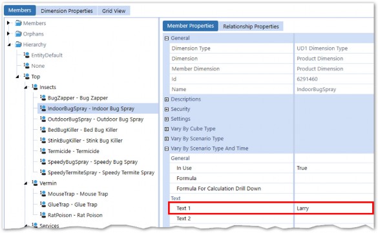Select StinkBugKiller - Stink Bug Killer member
378x233 pixels.
[x=85, y=140]
